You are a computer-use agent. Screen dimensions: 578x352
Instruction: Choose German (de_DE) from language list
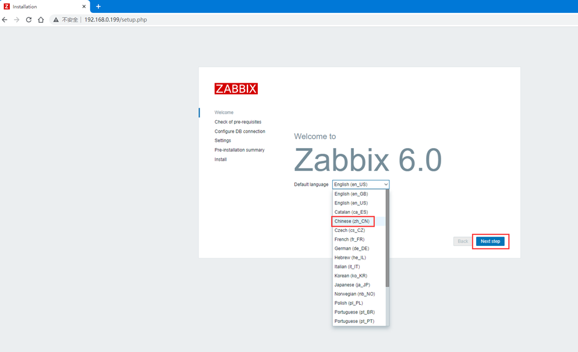click(359, 249)
